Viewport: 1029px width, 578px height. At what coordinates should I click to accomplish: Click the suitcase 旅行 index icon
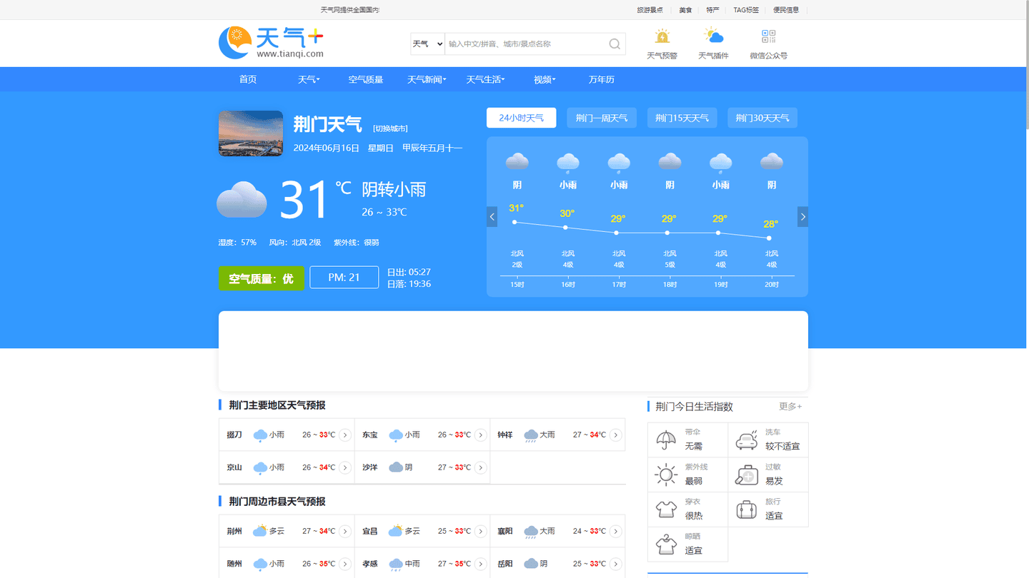click(x=747, y=509)
